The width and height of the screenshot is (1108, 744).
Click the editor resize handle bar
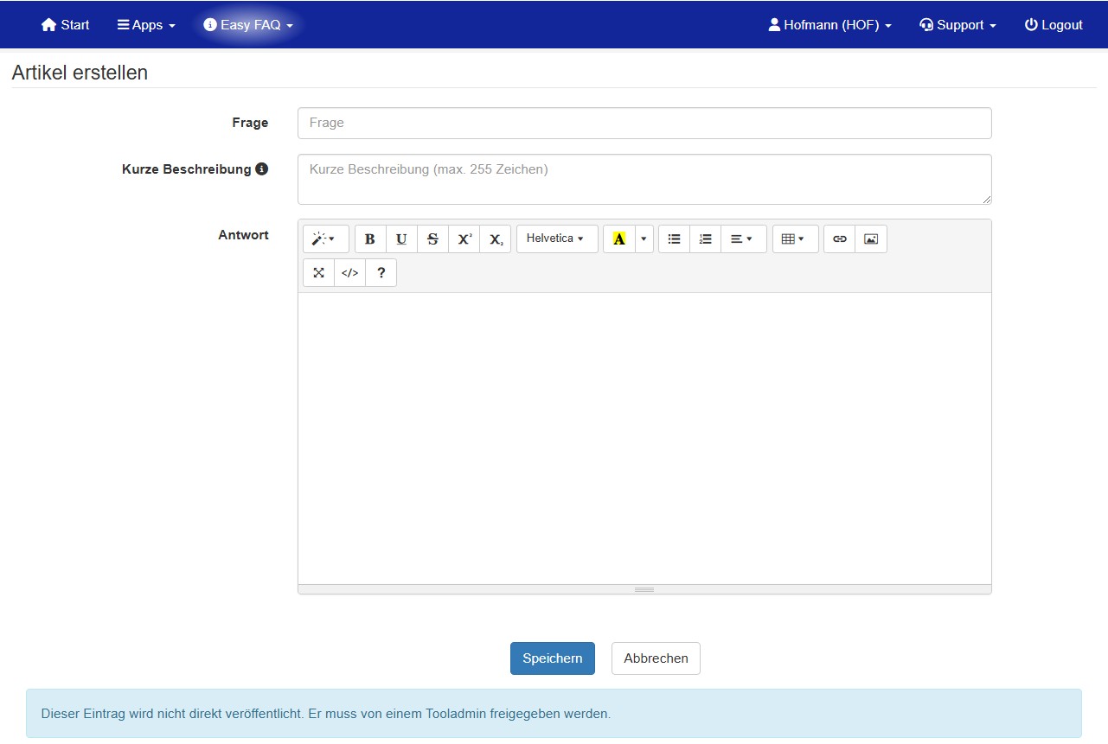pyautogui.click(x=644, y=589)
